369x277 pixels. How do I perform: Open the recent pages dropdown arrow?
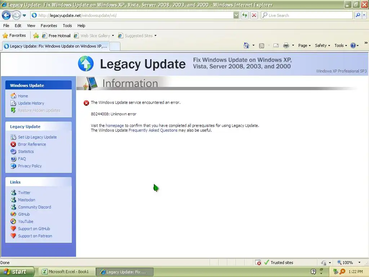24,16
